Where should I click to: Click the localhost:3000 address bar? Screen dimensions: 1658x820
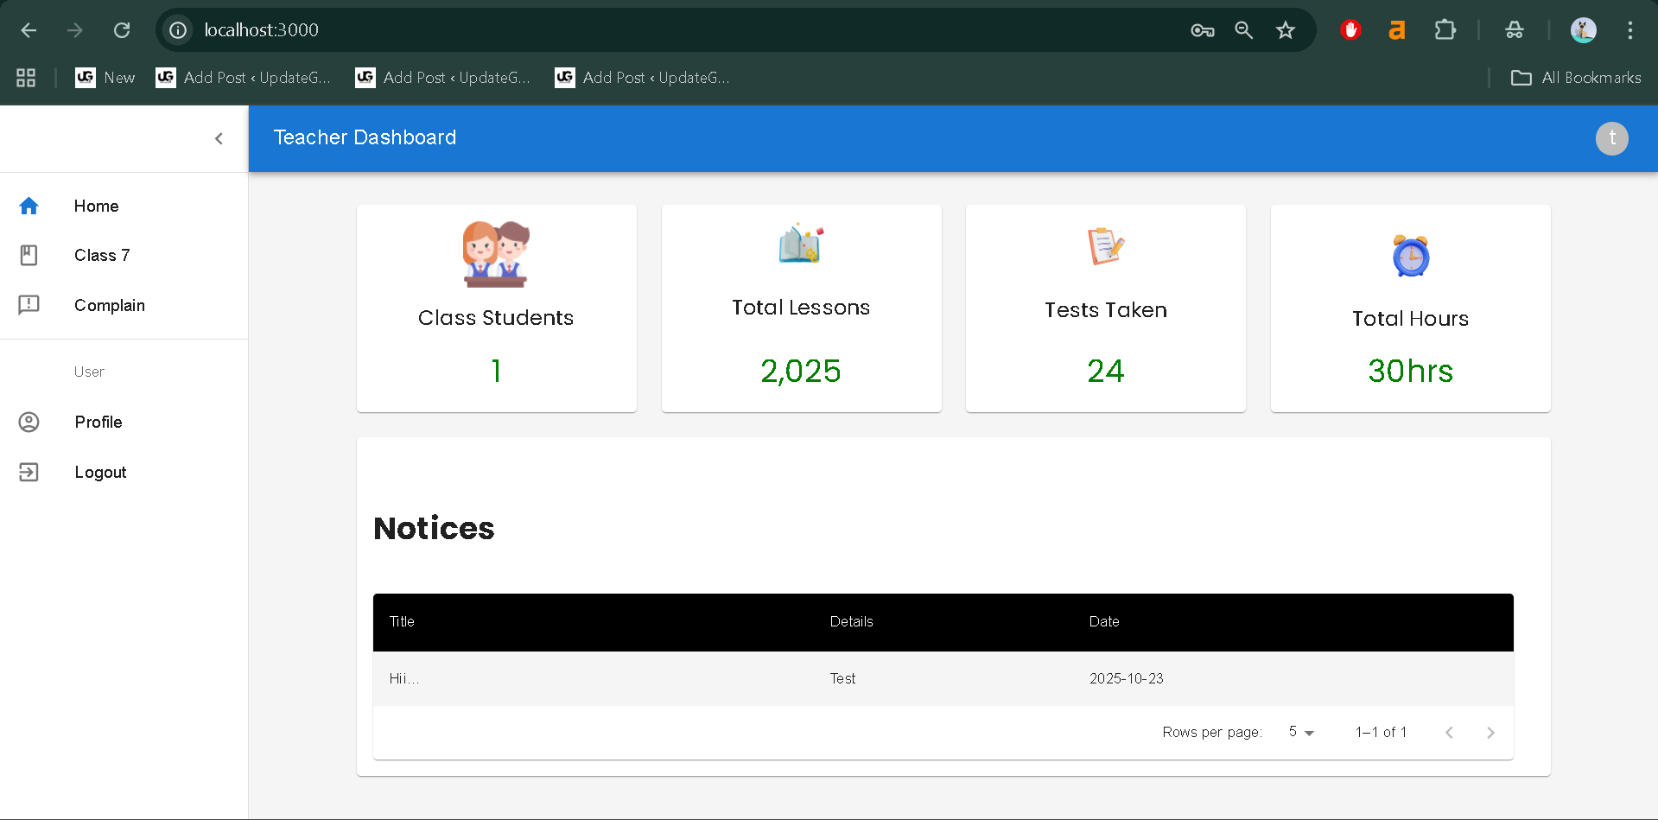coord(261,29)
